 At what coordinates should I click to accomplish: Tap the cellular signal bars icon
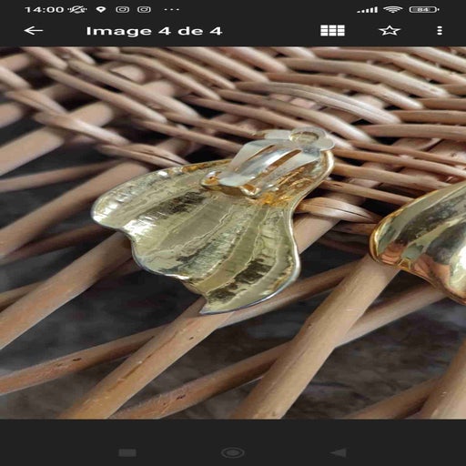pyautogui.click(x=368, y=10)
